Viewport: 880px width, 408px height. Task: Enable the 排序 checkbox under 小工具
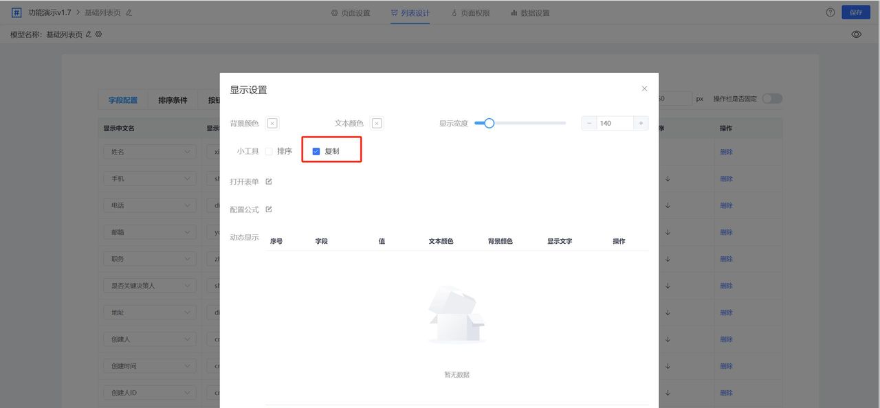[x=268, y=150]
